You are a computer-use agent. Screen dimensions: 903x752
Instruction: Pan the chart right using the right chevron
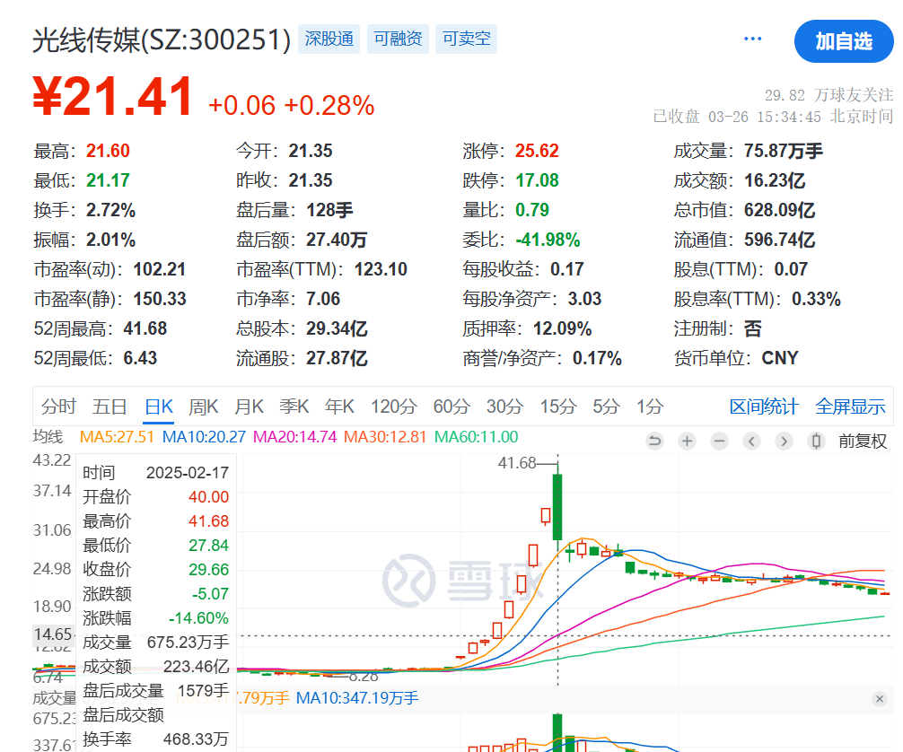point(783,441)
